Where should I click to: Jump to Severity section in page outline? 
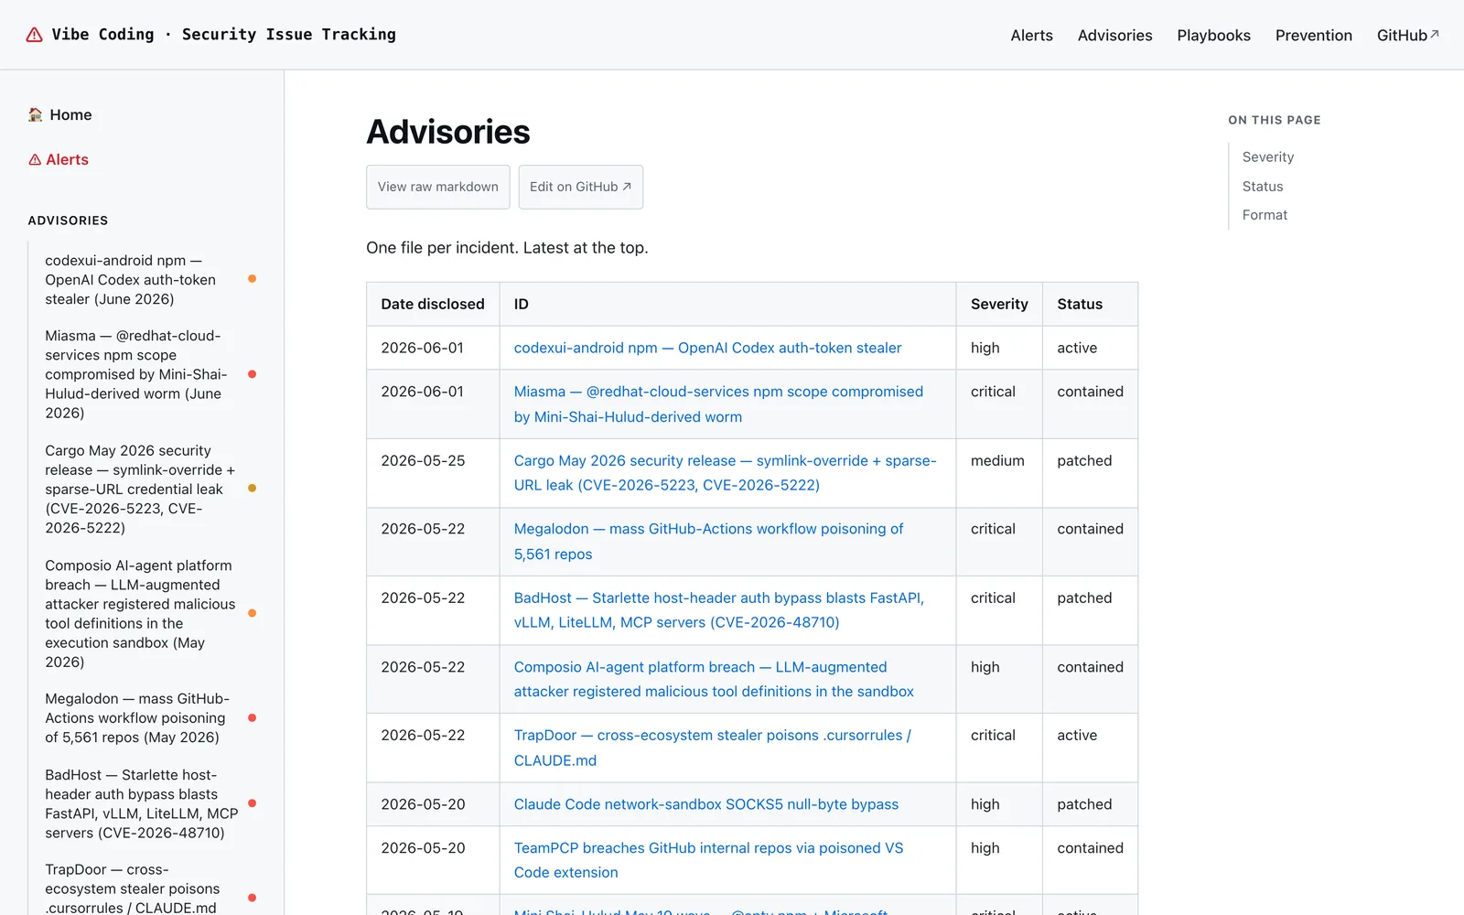coord(1268,157)
